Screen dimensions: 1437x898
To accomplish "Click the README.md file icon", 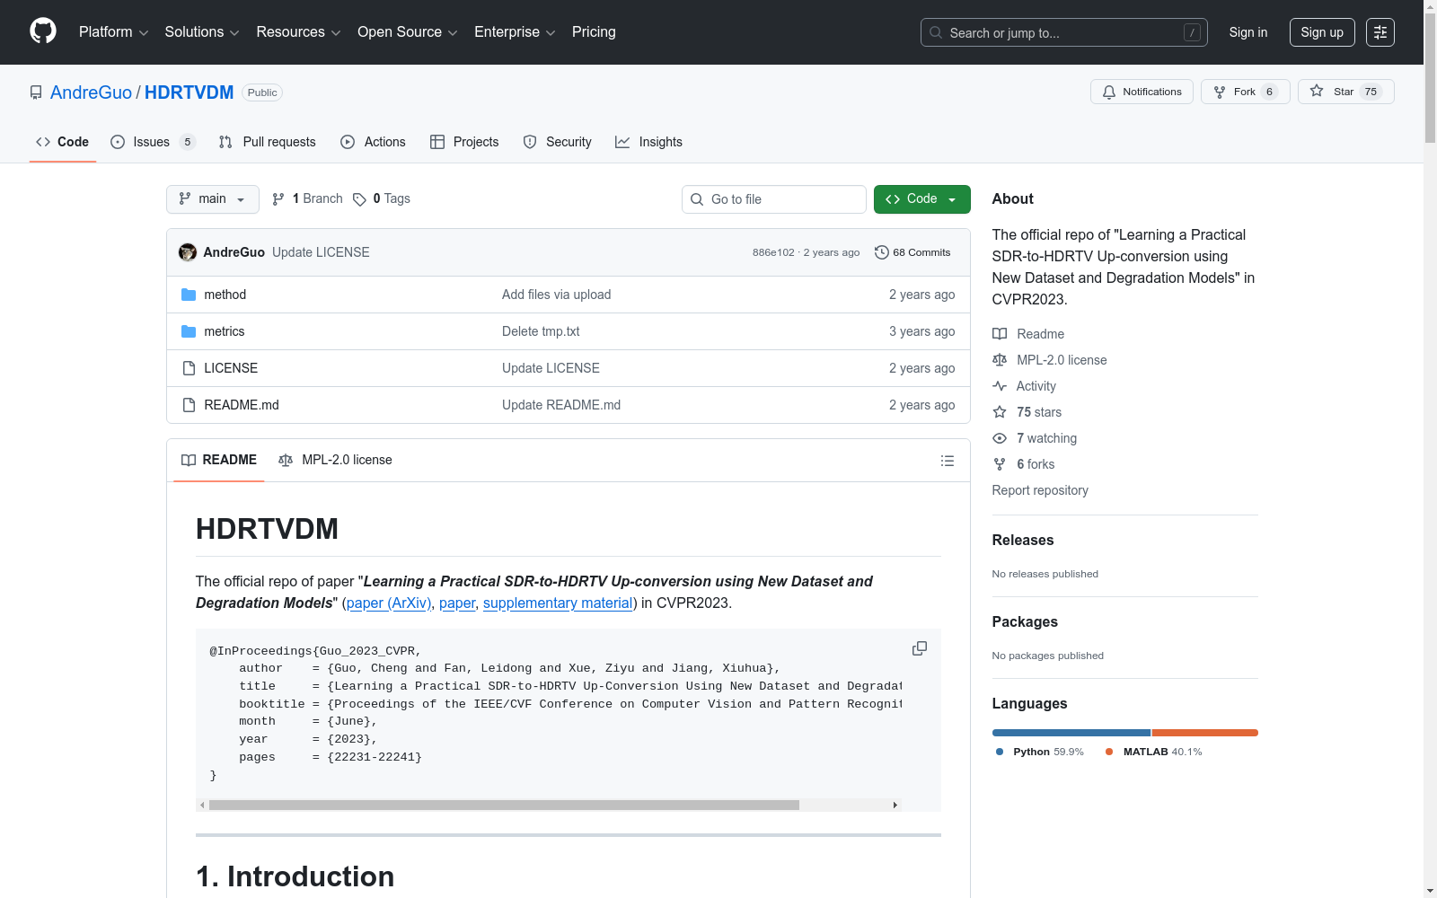I will pyautogui.click(x=189, y=405).
